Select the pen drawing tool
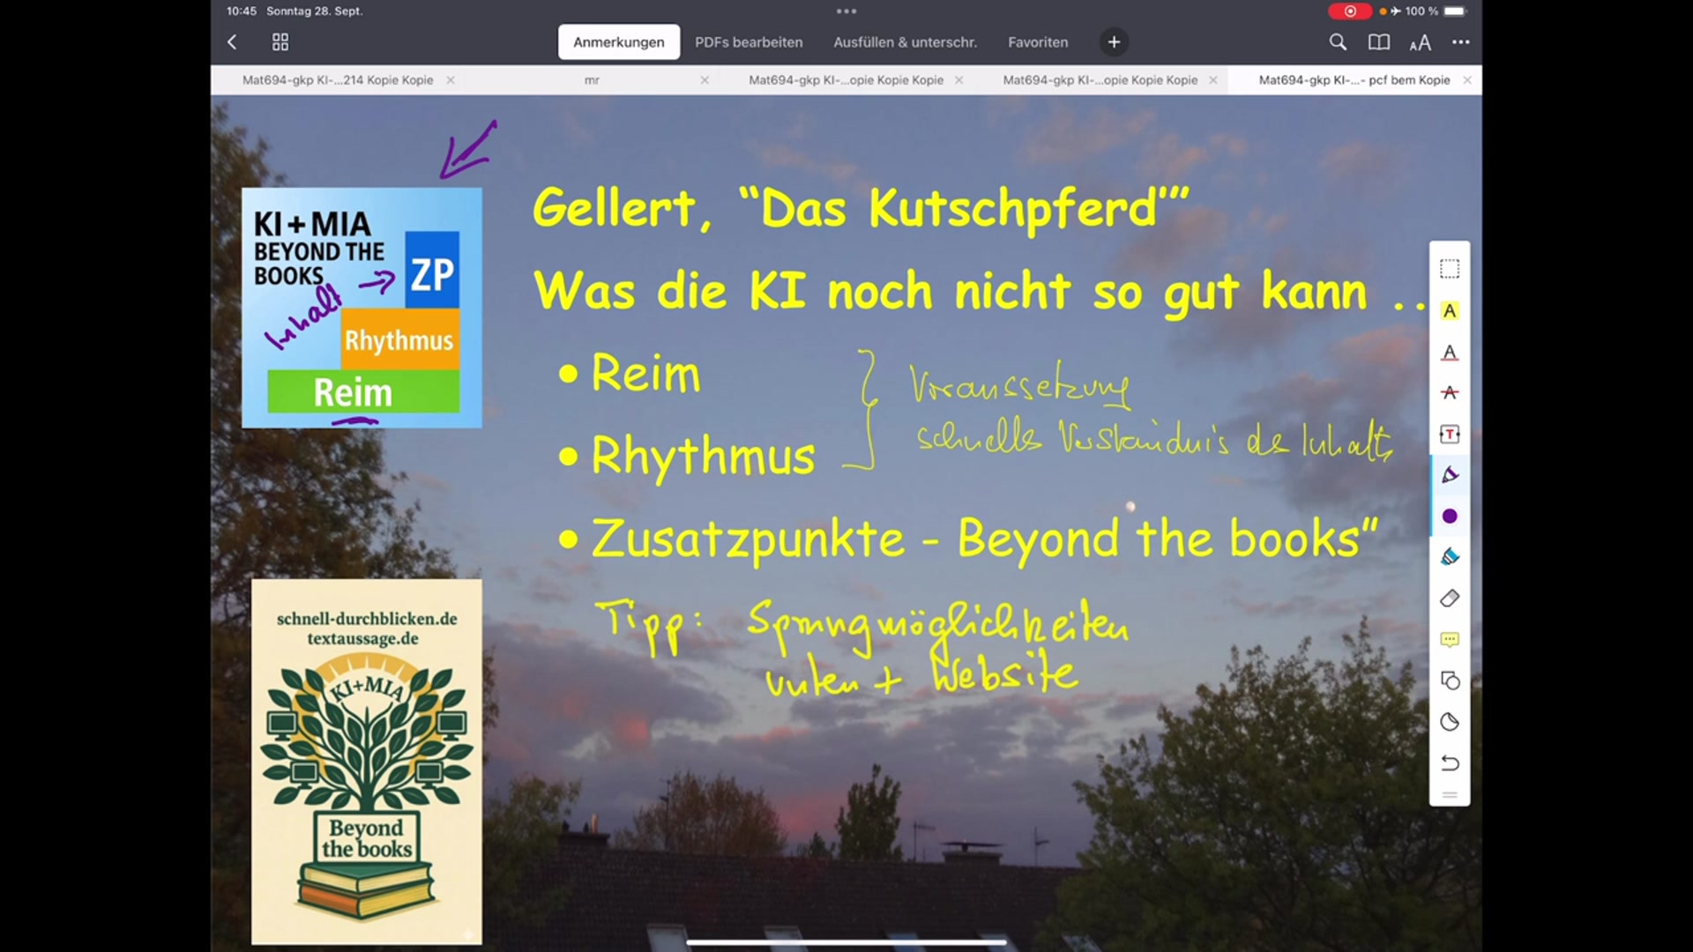The image size is (1693, 952). [x=1450, y=475]
